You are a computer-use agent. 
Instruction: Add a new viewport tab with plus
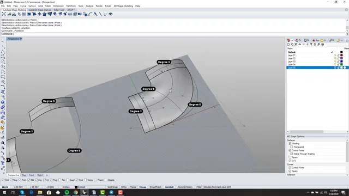(x=47, y=175)
